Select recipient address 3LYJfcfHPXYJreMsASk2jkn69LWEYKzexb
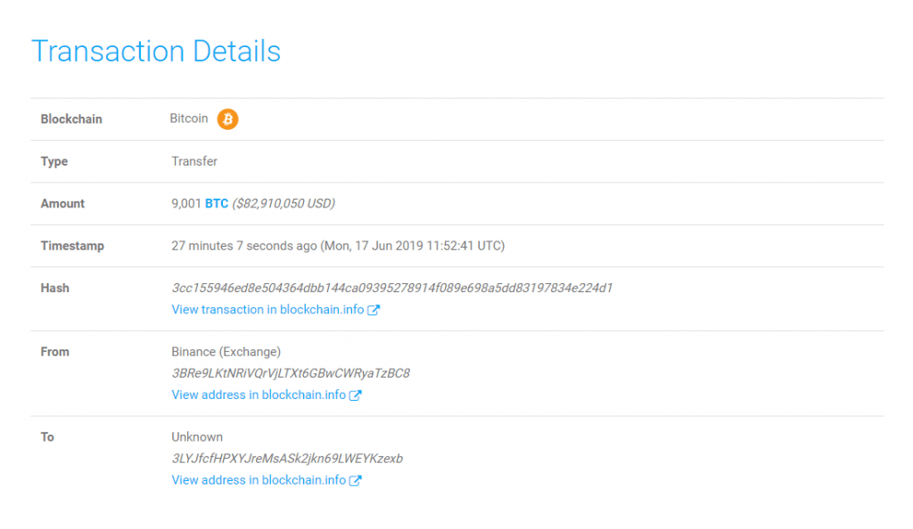The height and width of the screenshot is (529, 913). 287,459
